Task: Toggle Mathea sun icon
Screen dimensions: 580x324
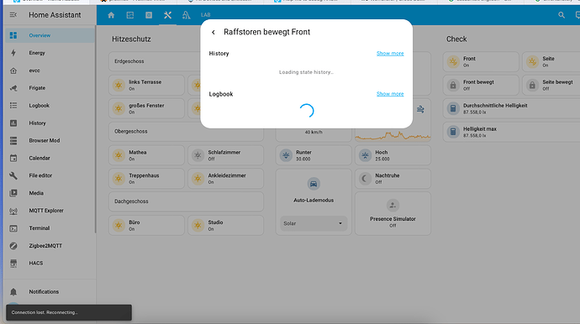Action: 119,155
